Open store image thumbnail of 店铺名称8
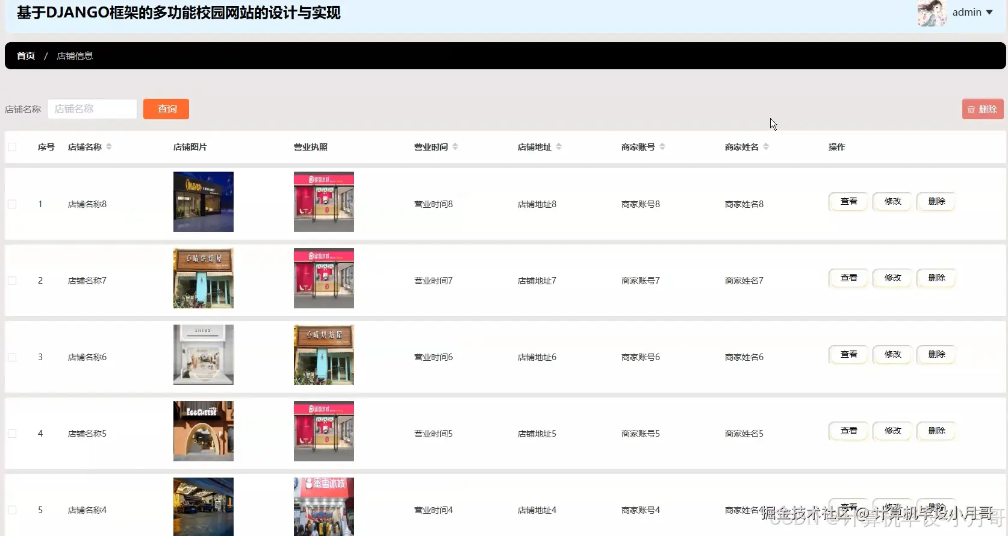 [x=204, y=202]
